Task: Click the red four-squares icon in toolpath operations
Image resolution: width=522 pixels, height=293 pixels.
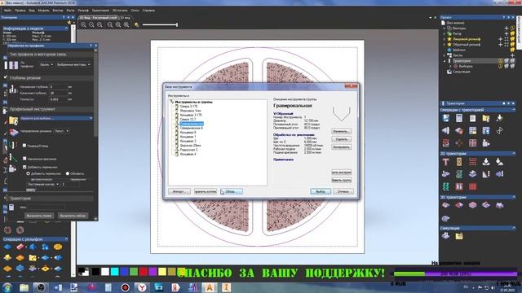Action: 472,143
